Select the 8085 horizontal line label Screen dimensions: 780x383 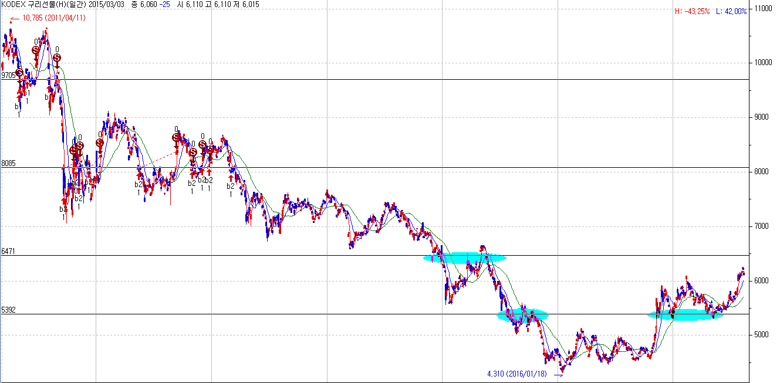9,164
